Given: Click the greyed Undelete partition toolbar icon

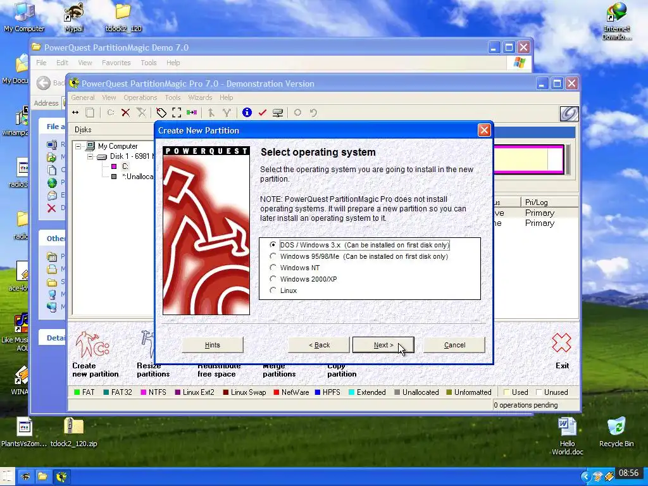Looking at the screenshot, I should 141,113.
